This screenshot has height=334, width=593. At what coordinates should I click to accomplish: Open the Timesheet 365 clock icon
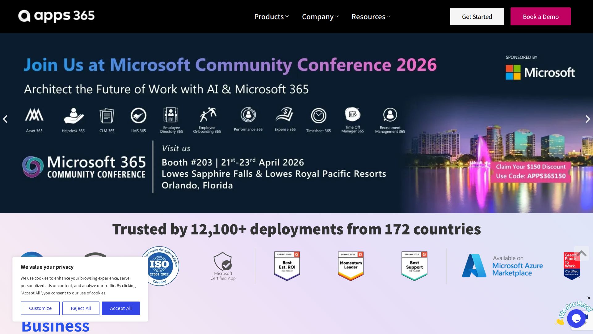(x=318, y=116)
